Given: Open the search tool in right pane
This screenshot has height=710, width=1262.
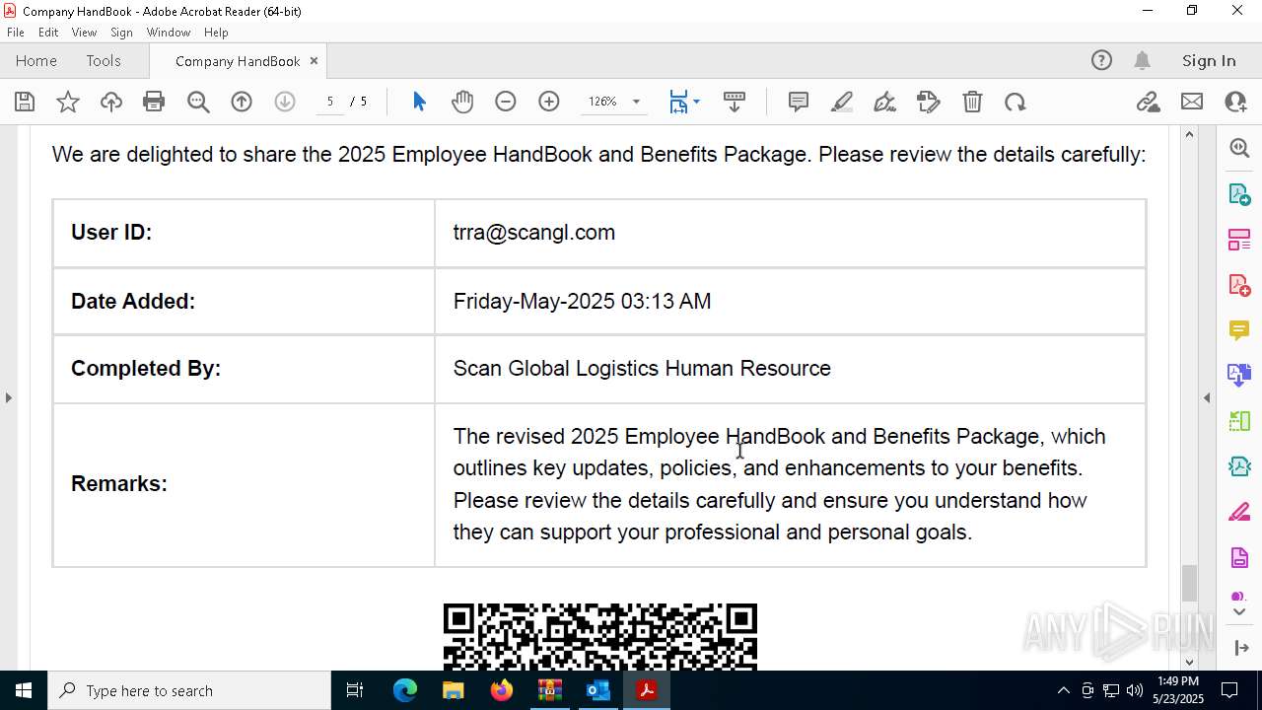Looking at the screenshot, I should click(1239, 148).
